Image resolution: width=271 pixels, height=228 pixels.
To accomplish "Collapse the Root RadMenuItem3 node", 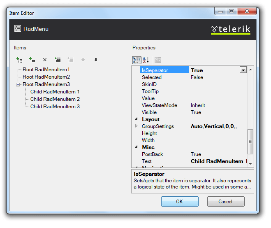I will (18, 85).
